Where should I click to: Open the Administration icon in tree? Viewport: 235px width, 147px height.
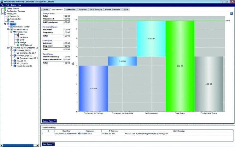[x=8, y=19]
